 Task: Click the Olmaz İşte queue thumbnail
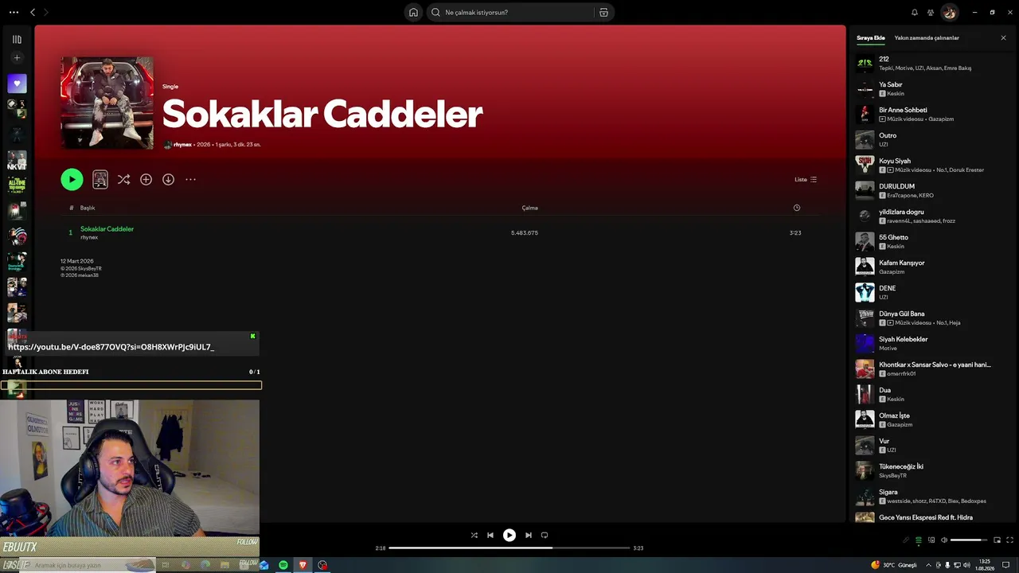[x=865, y=419]
